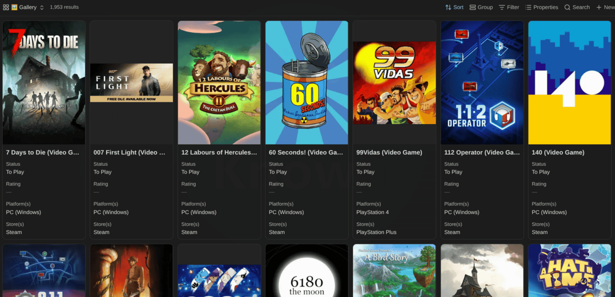
Task: Click Steam store on 007 First Light card
Action: coord(101,232)
